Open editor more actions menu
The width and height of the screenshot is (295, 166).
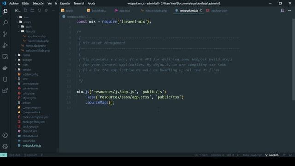(x=289, y=10)
